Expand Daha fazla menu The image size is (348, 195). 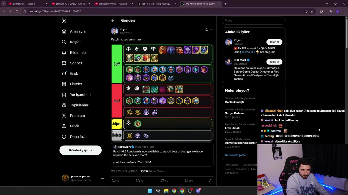pyautogui.click(x=74, y=136)
